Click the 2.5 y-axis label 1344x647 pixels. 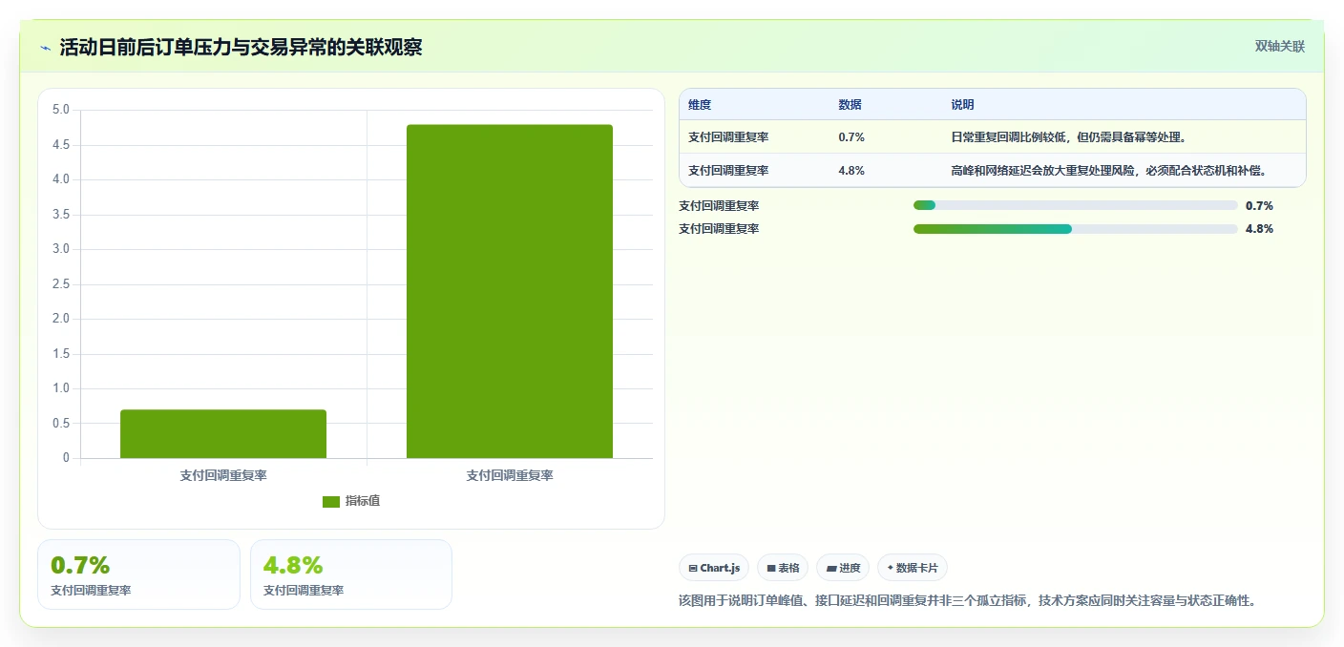coord(60,283)
